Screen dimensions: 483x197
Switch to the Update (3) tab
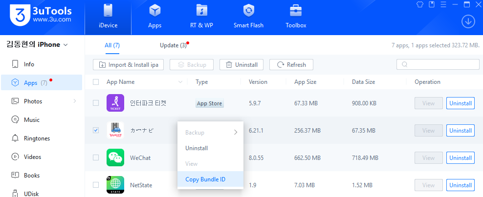pos(173,45)
